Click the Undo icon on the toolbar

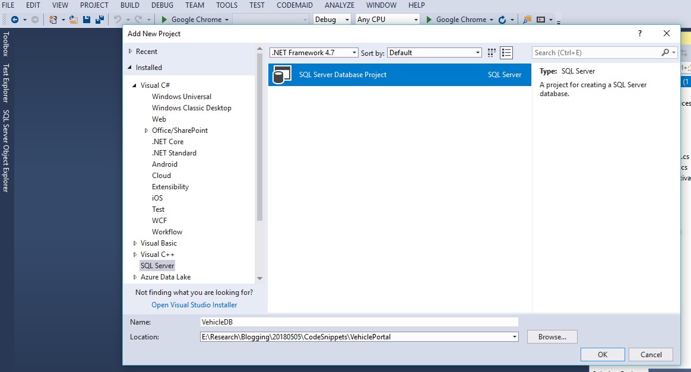pos(118,19)
